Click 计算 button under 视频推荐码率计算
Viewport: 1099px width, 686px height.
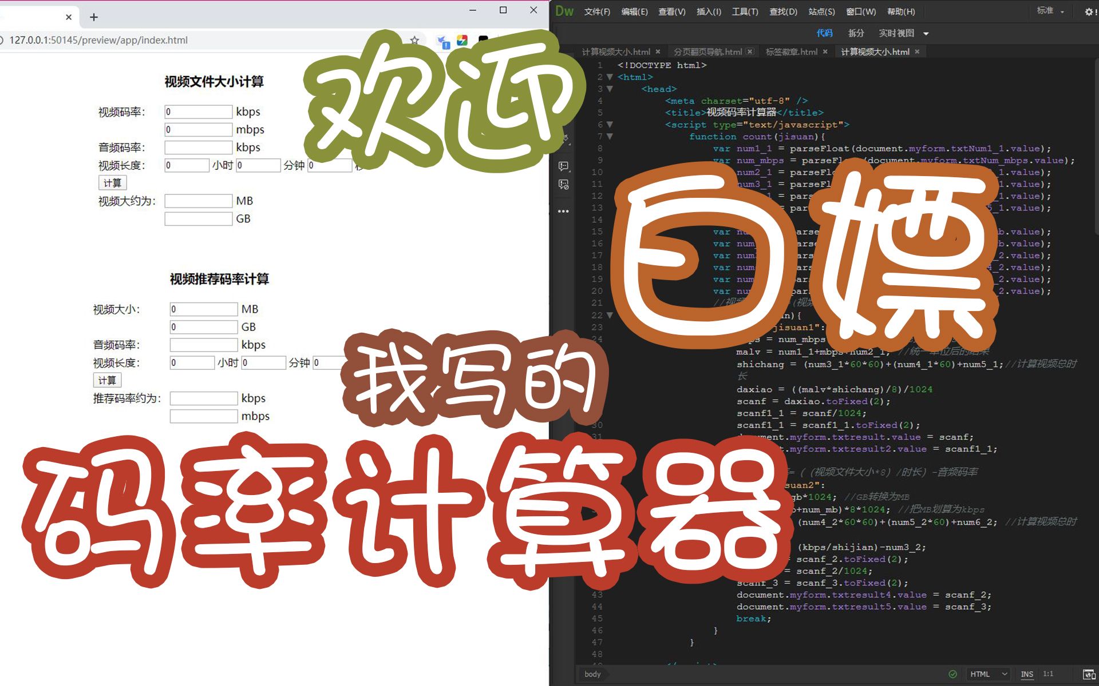point(107,380)
